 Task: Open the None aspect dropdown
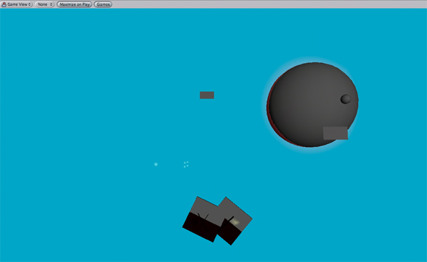click(45, 4)
